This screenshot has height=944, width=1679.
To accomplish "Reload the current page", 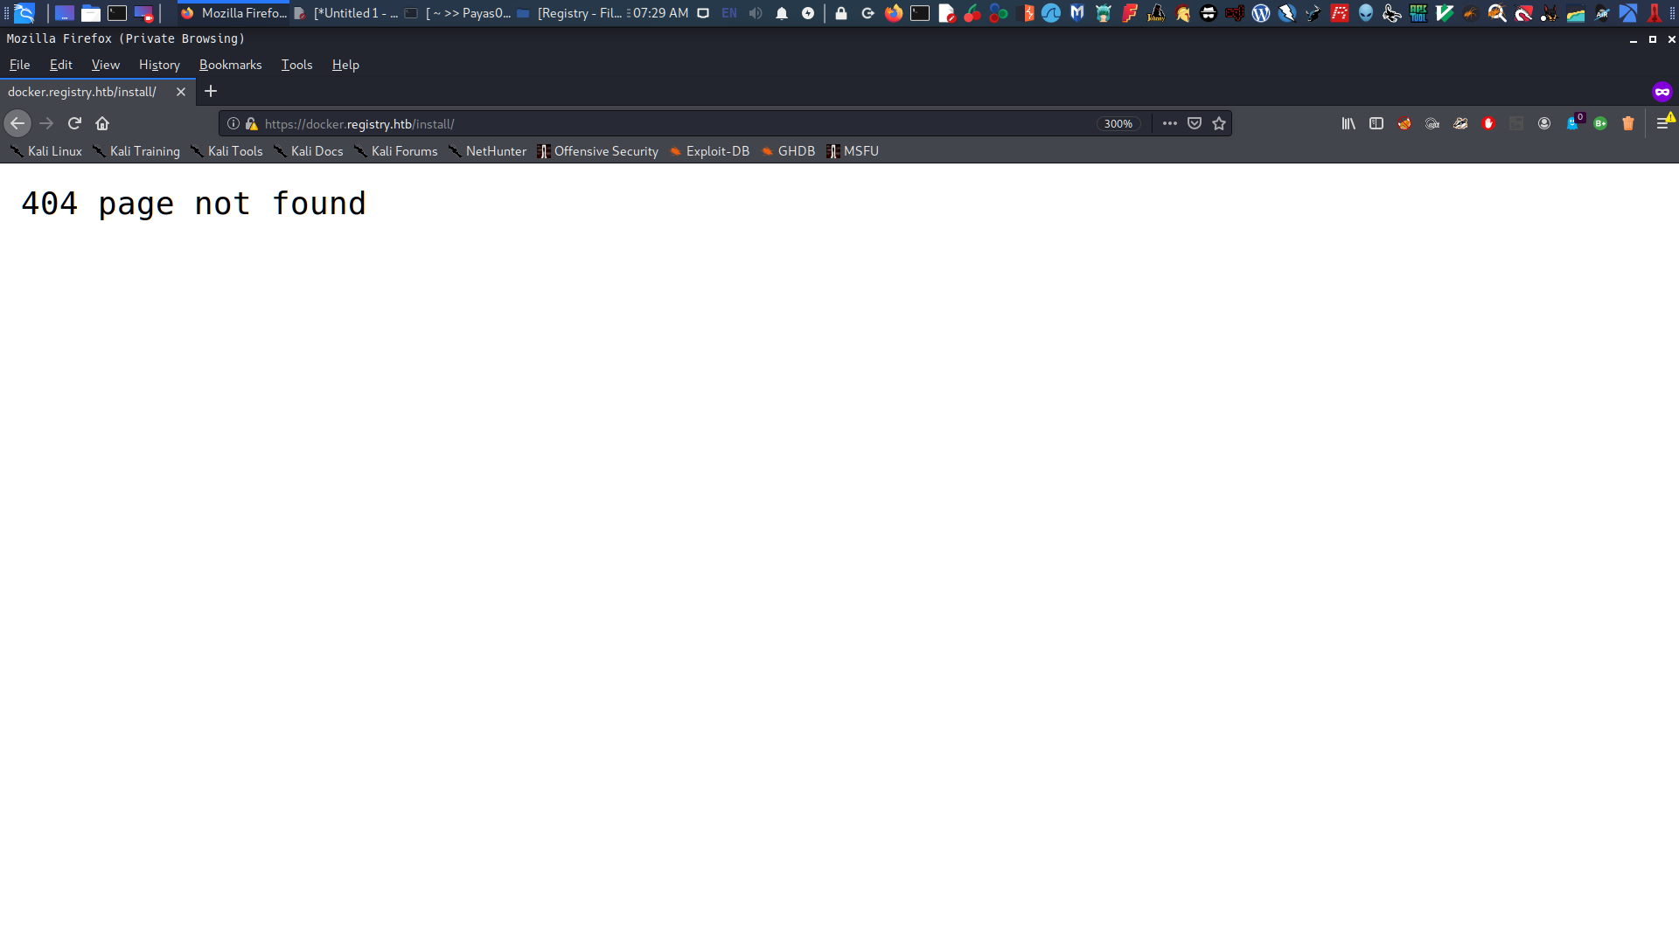I will (x=74, y=123).
